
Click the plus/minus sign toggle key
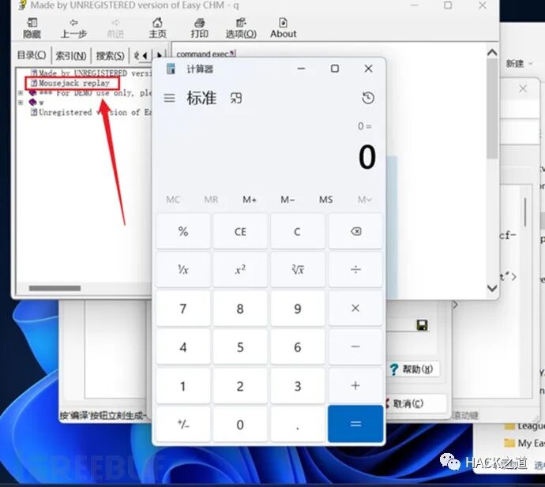[183, 424]
